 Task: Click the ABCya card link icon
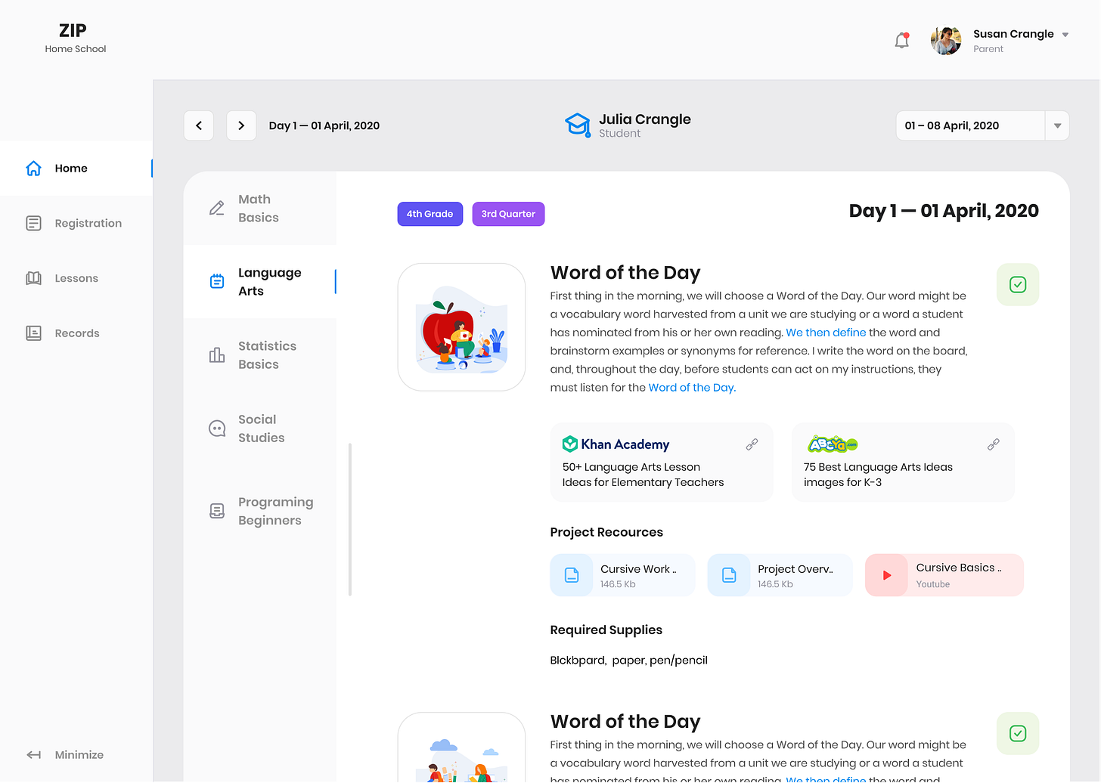(x=994, y=444)
